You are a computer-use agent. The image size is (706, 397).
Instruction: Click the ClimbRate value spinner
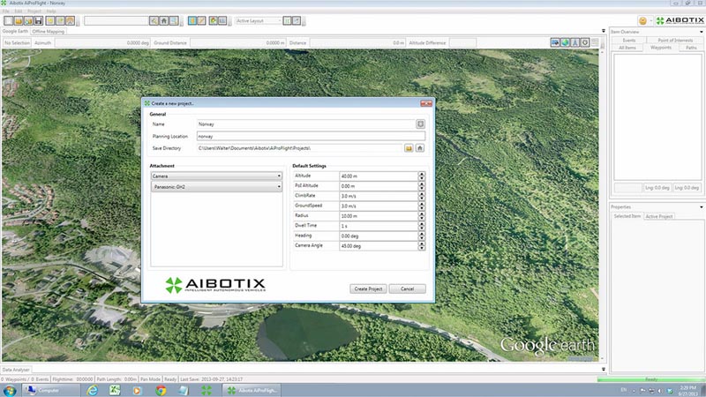coord(422,196)
